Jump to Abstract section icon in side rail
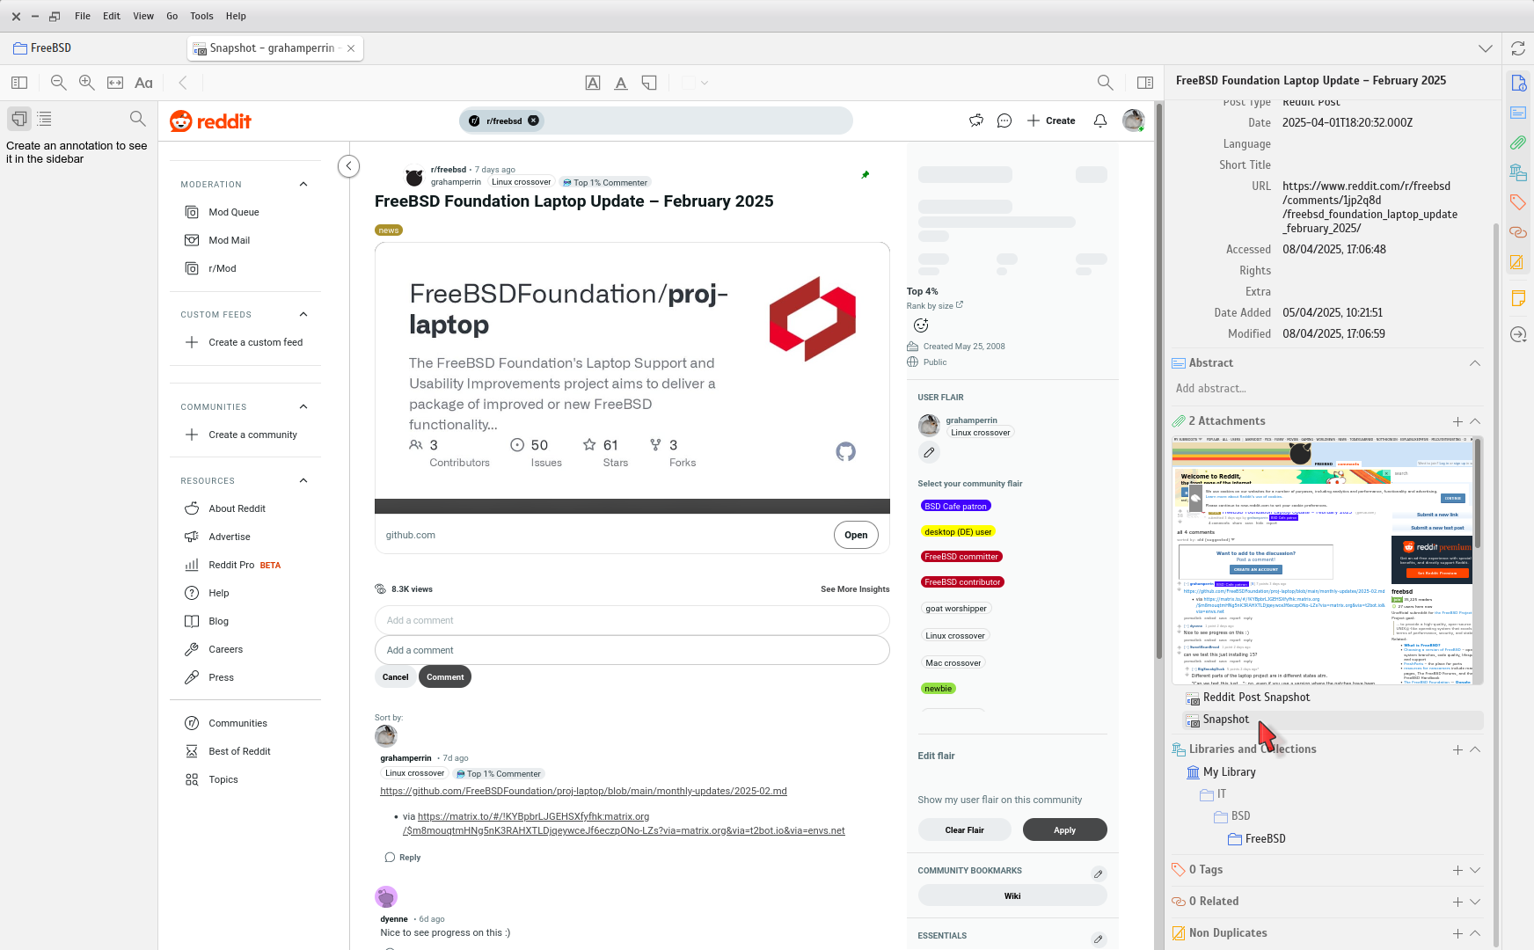1534x950 pixels. tap(1518, 113)
